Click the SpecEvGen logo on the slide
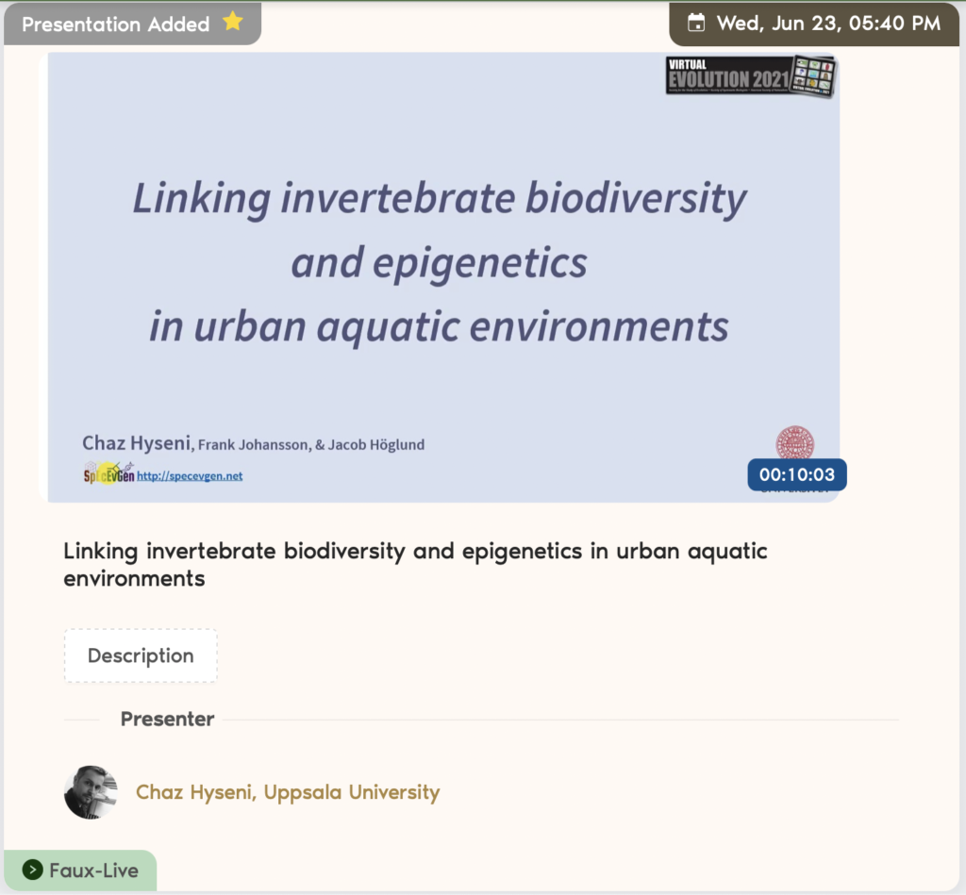966x895 pixels. 108,474
